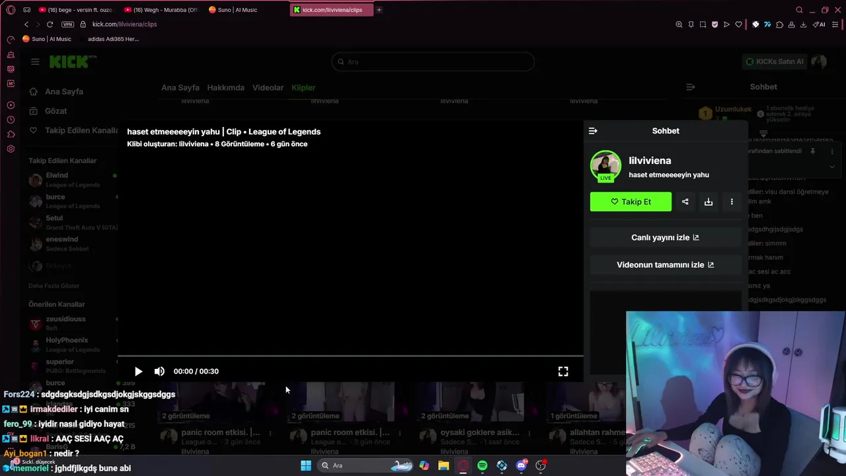This screenshot has height=476, width=846.
Task: Open the Opera search tabs icon
Action: pyautogui.click(x=799, y=10)
